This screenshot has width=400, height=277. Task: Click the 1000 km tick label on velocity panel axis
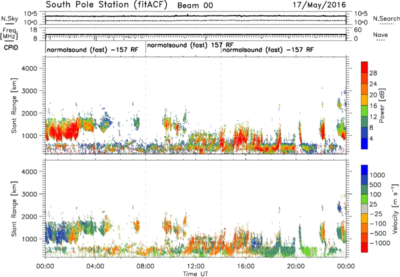29,239
